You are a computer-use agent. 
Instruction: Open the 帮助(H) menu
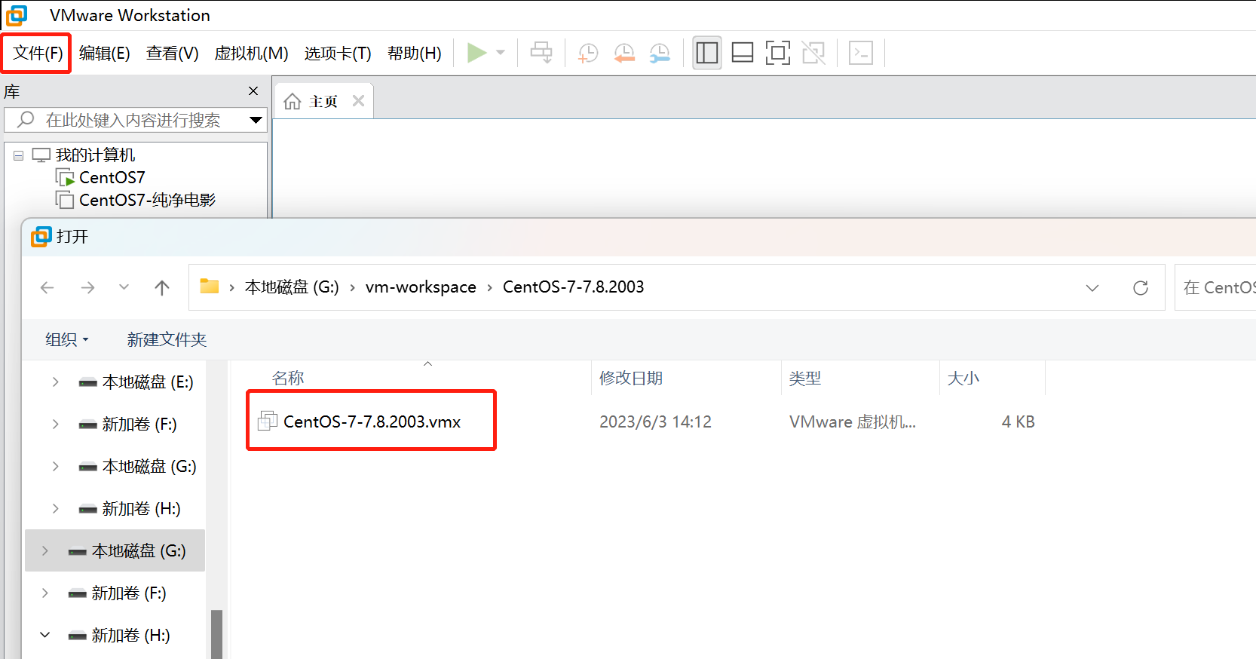[x=415, y=54]
